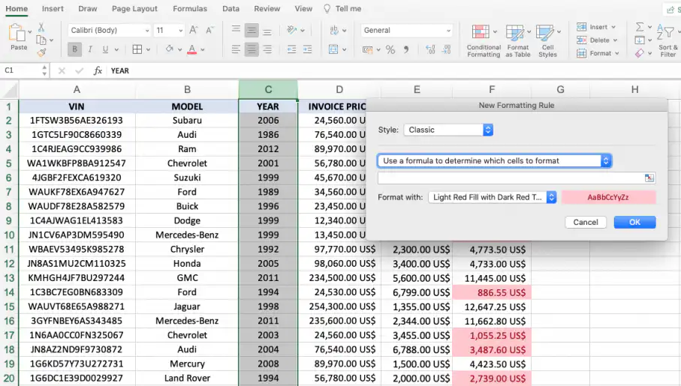Click the Accounting number format icon

point(367,50)
